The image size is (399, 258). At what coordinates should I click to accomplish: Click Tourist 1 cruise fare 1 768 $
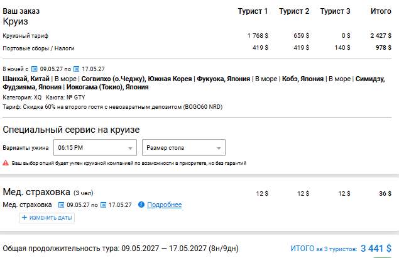click(x=258, y=36)
